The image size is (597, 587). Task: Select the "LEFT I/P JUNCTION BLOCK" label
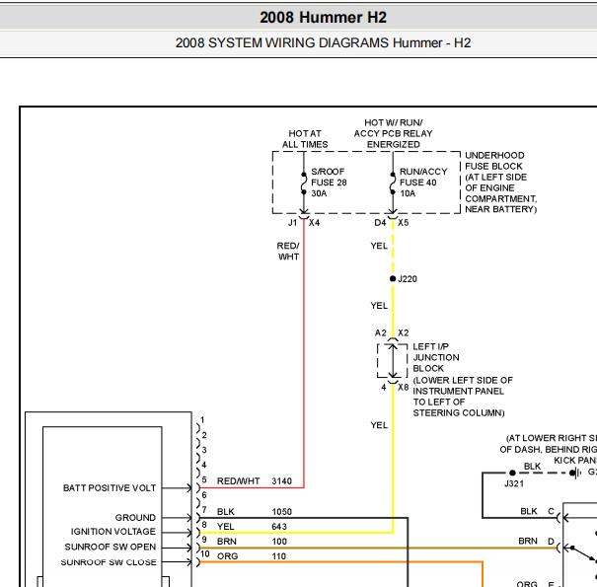pyautogui.click(x=436, y=357)
